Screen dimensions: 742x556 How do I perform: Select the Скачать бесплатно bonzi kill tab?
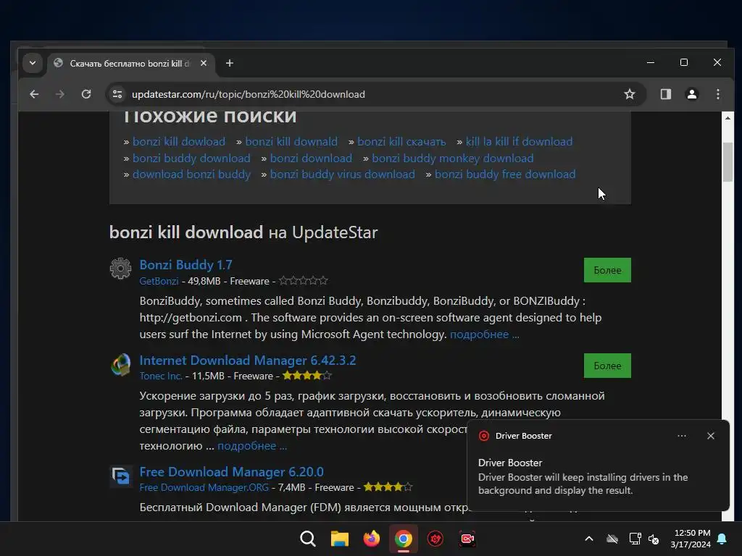point(131,64)
